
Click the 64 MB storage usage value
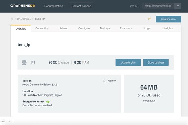coord(149,87)
